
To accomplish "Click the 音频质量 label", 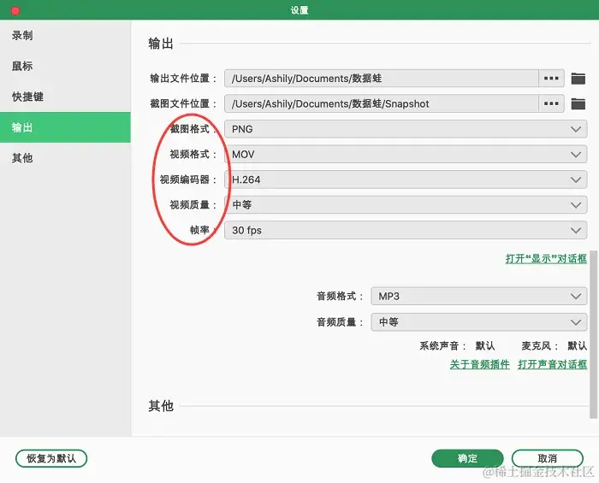I will click(339, 322).
